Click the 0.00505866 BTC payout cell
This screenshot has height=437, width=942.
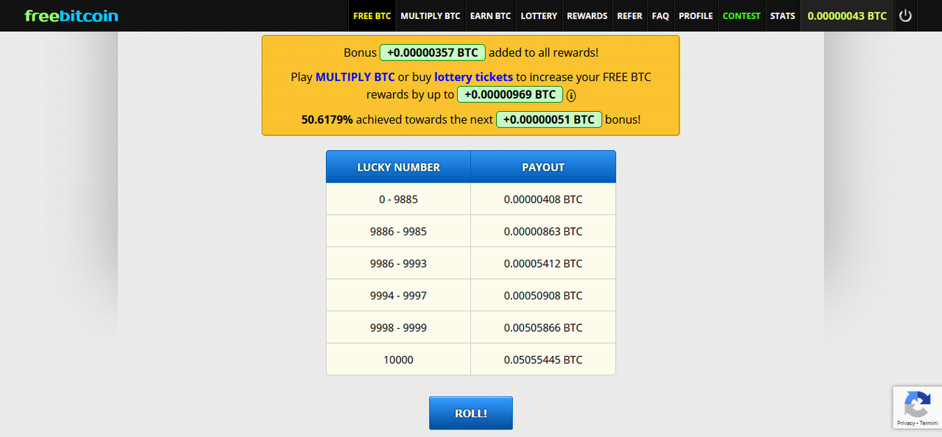point(543,327)
